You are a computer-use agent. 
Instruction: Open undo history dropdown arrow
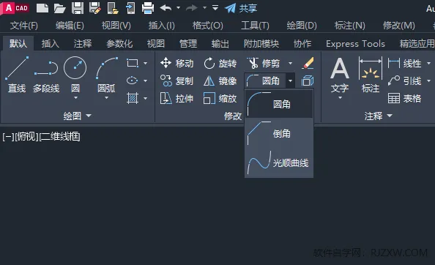coord(179,8)
